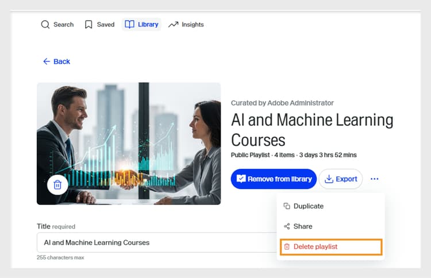The width and height of the screenshot is (431, 278).
Task: Open the Search tab
Action: click(x=57, y=25)
